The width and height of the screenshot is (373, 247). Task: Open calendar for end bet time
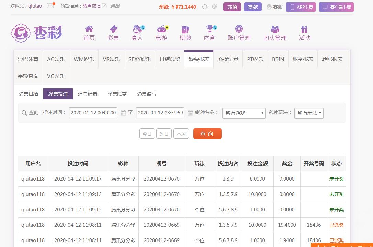tap(190, 113)
